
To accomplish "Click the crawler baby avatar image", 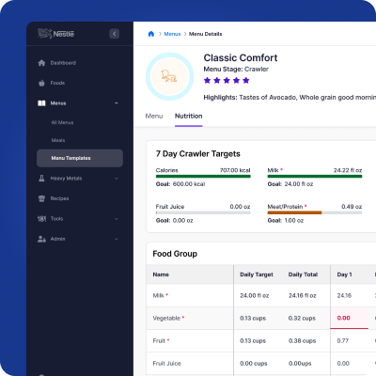I will click(169, 76).
